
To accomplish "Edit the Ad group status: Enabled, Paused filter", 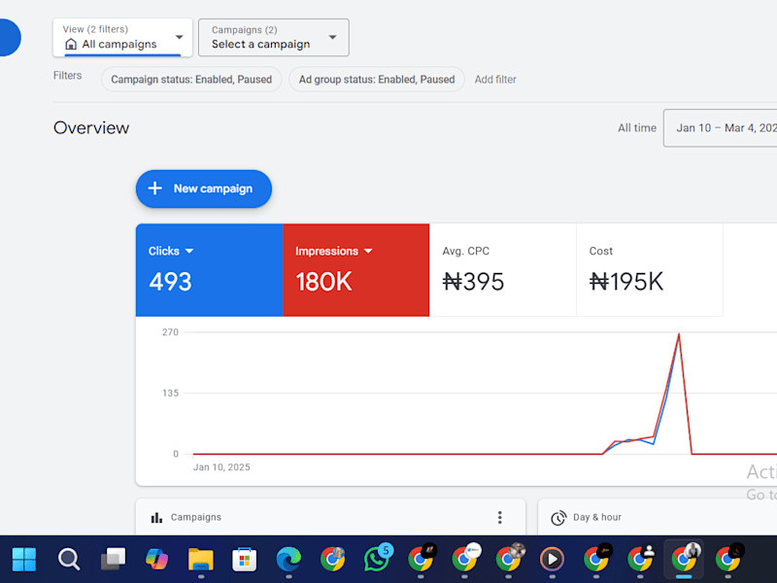I will (x=377, y=80).
